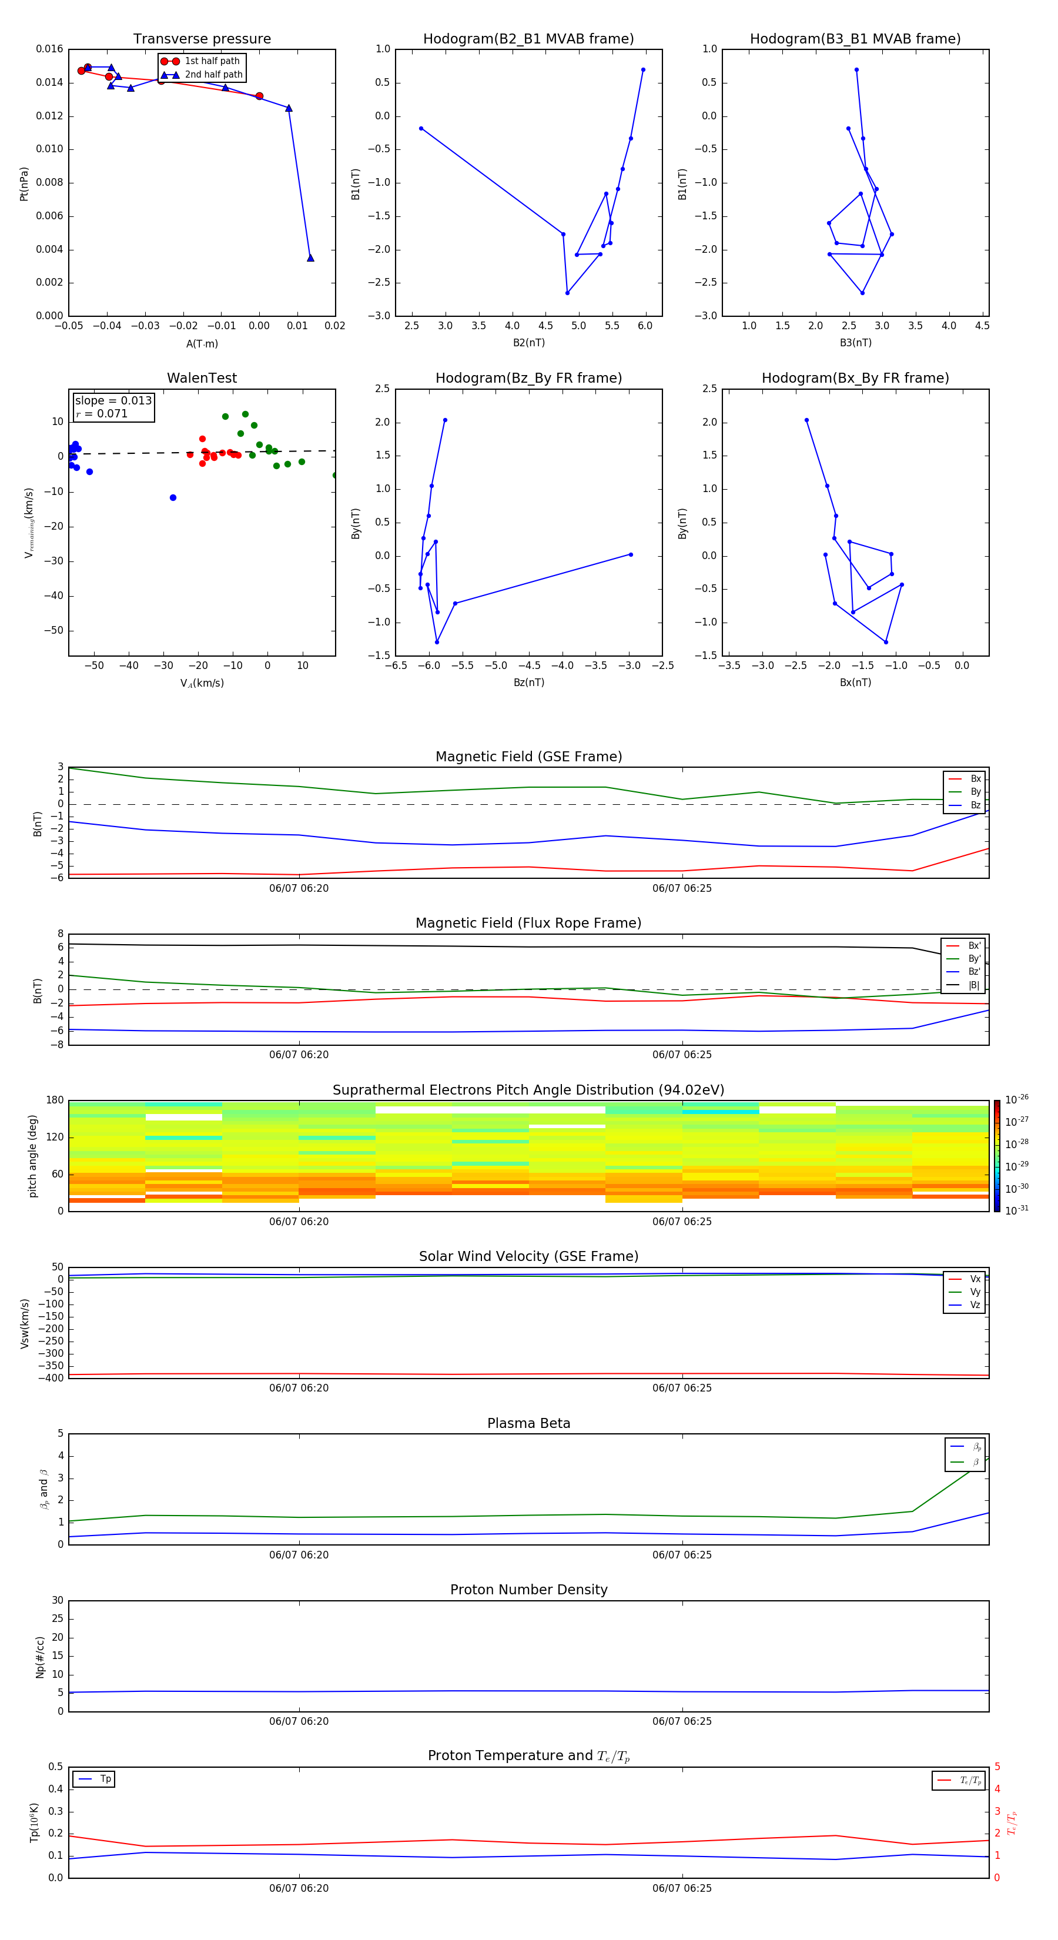Select β (green) in the Plasma Beta legend
The image size is (1058, 1940).
click(x=965, y=1463)
